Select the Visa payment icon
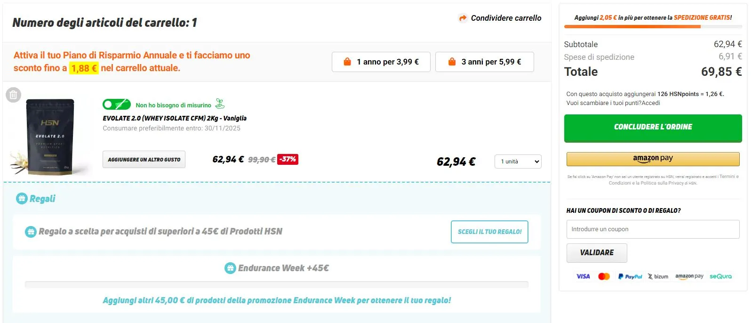The image size is (752, 323). 583,276
